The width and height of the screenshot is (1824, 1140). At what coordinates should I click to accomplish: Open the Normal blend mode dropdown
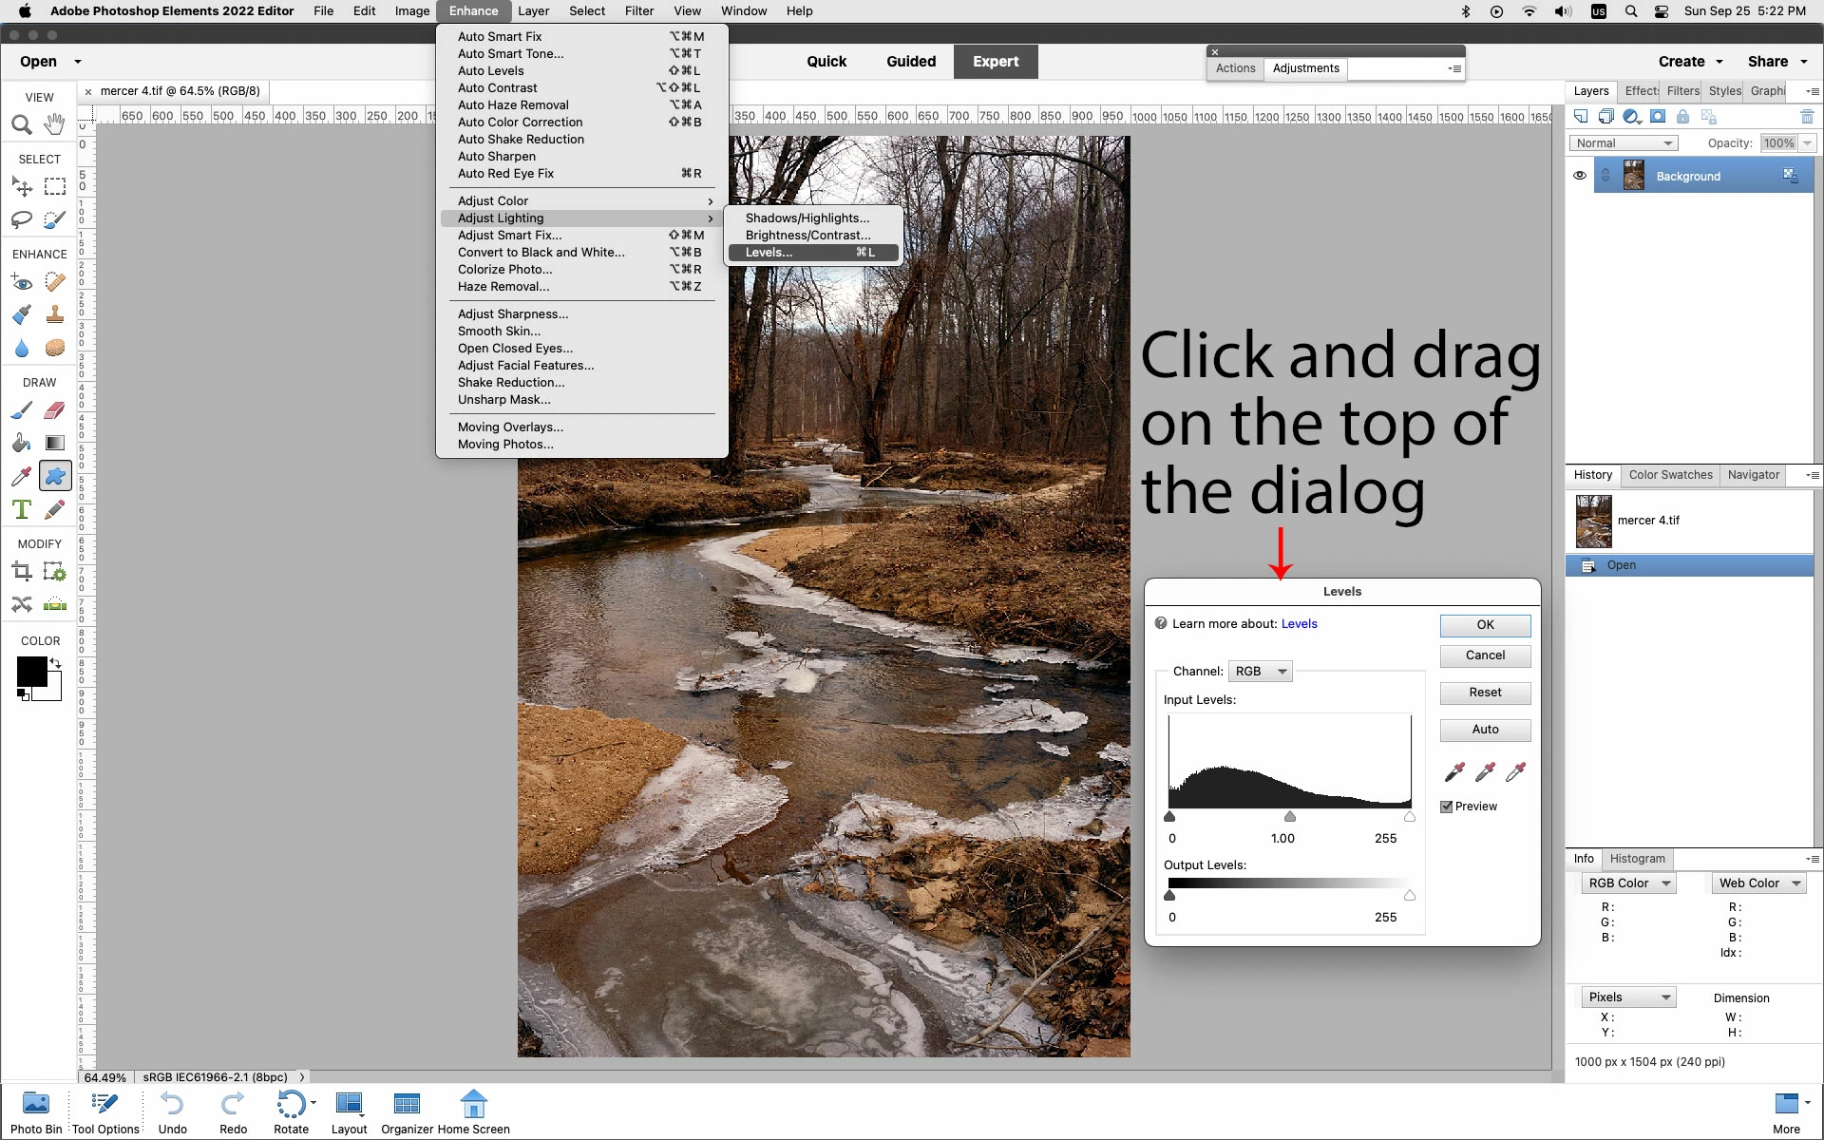(1623, 143)
